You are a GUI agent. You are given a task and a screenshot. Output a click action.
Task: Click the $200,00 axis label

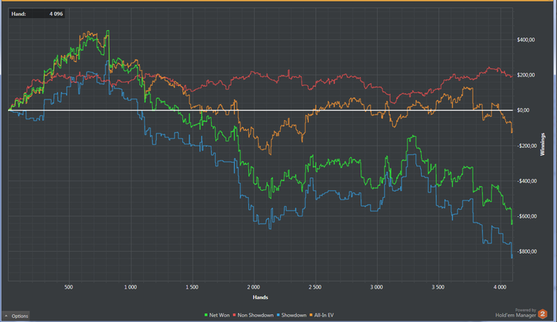tap(526, 75)
